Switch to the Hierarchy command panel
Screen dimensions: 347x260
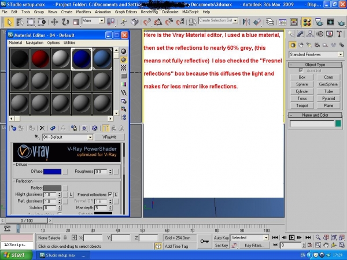310,34
